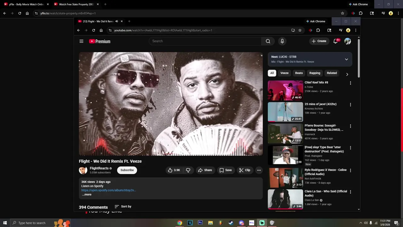Image resolution: width=403 pixels, height=227 pixels.
Task: Open File Explorer from the taskbar
Action: pyautogui.click(x=210, y=223)
